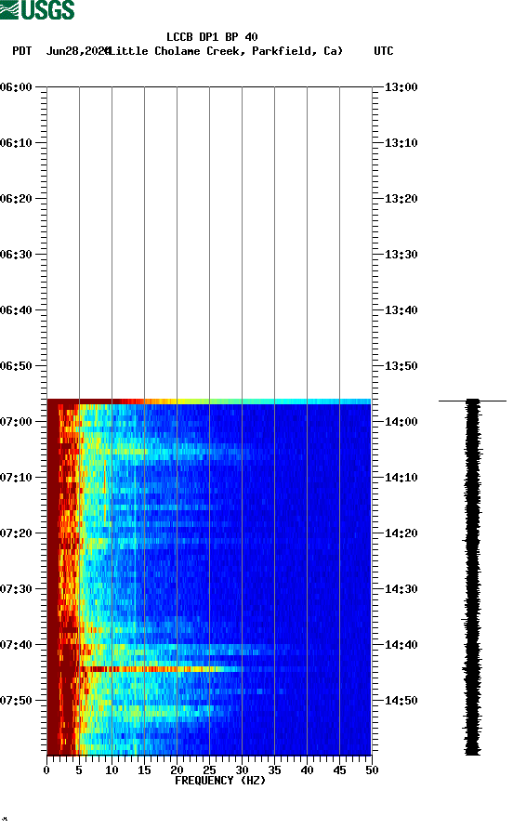Click the '06:20' PDT time label
Screen dimensions: 513x829
click(17, 199)
